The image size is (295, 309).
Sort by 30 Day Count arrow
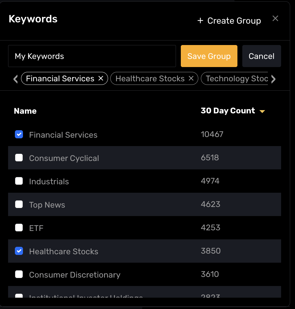coord(262,111)
